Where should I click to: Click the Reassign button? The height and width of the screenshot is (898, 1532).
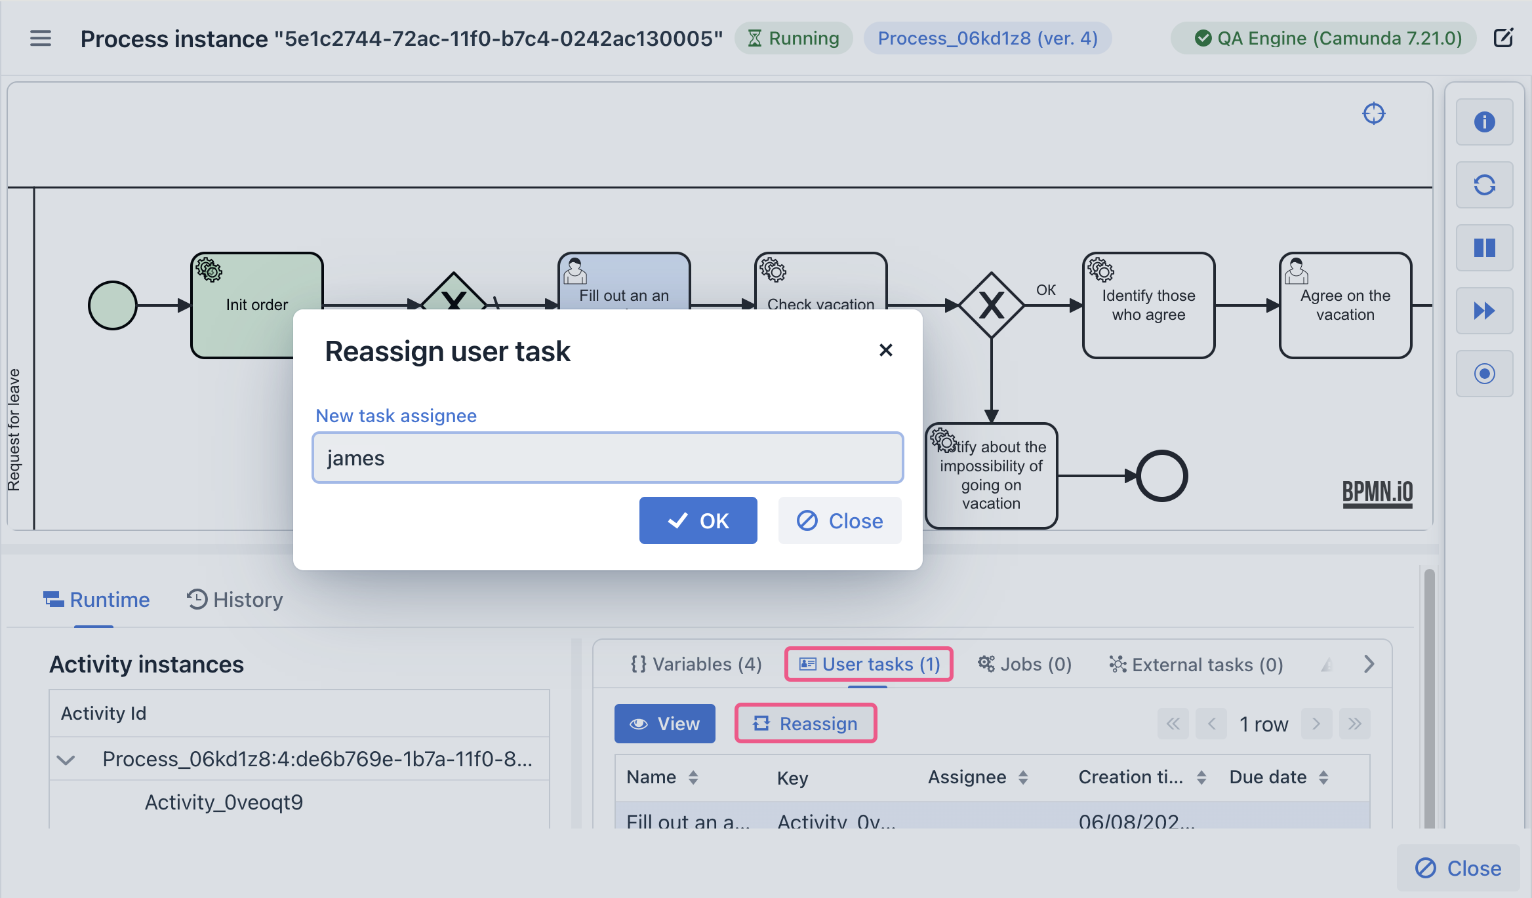805,724
